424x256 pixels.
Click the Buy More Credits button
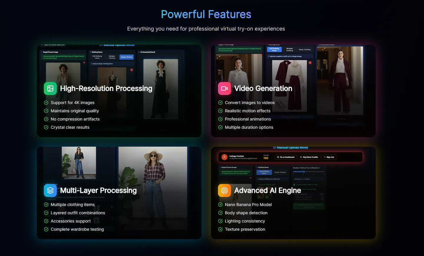[x=309, y=157]
